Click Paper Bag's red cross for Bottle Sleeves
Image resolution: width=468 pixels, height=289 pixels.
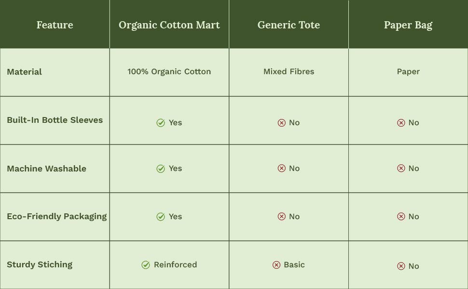coord(401,123)
